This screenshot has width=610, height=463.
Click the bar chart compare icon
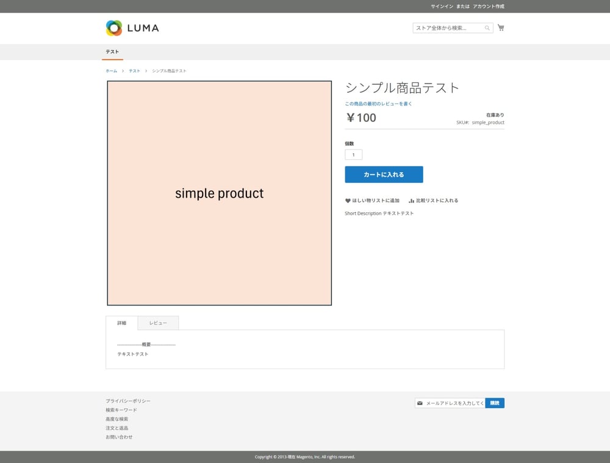(x=412, y=201)
